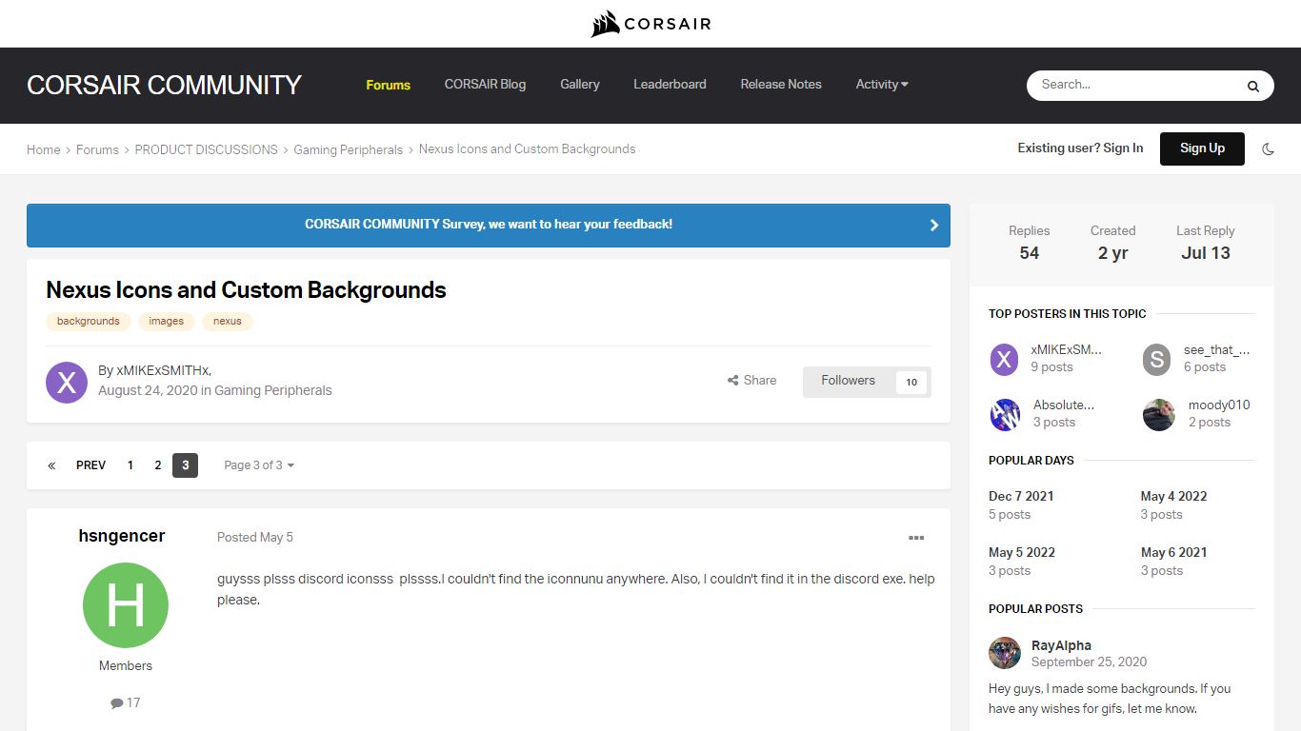Image resolution: width=1301 pixels, height=731 pixels.
Task: Open May 6 2021 popular day
Action: 1173,553
